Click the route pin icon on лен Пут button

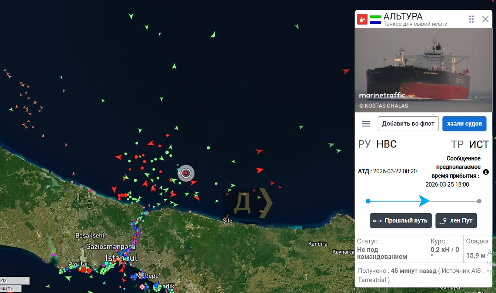point(443,221)
